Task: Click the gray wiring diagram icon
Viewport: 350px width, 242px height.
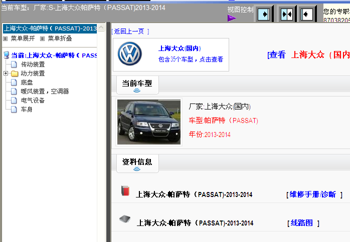Action: pos(125,219)
